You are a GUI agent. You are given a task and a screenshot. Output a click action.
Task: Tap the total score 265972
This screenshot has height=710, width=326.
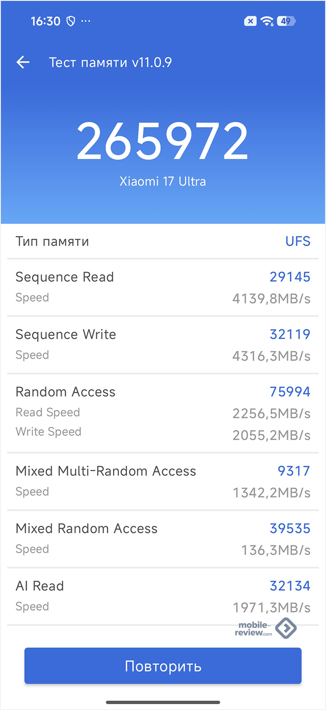[x=163, y=141]
